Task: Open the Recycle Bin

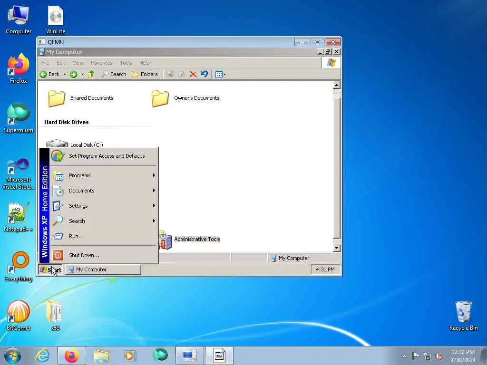Action: pyautogui.click(x=463, y=316)
